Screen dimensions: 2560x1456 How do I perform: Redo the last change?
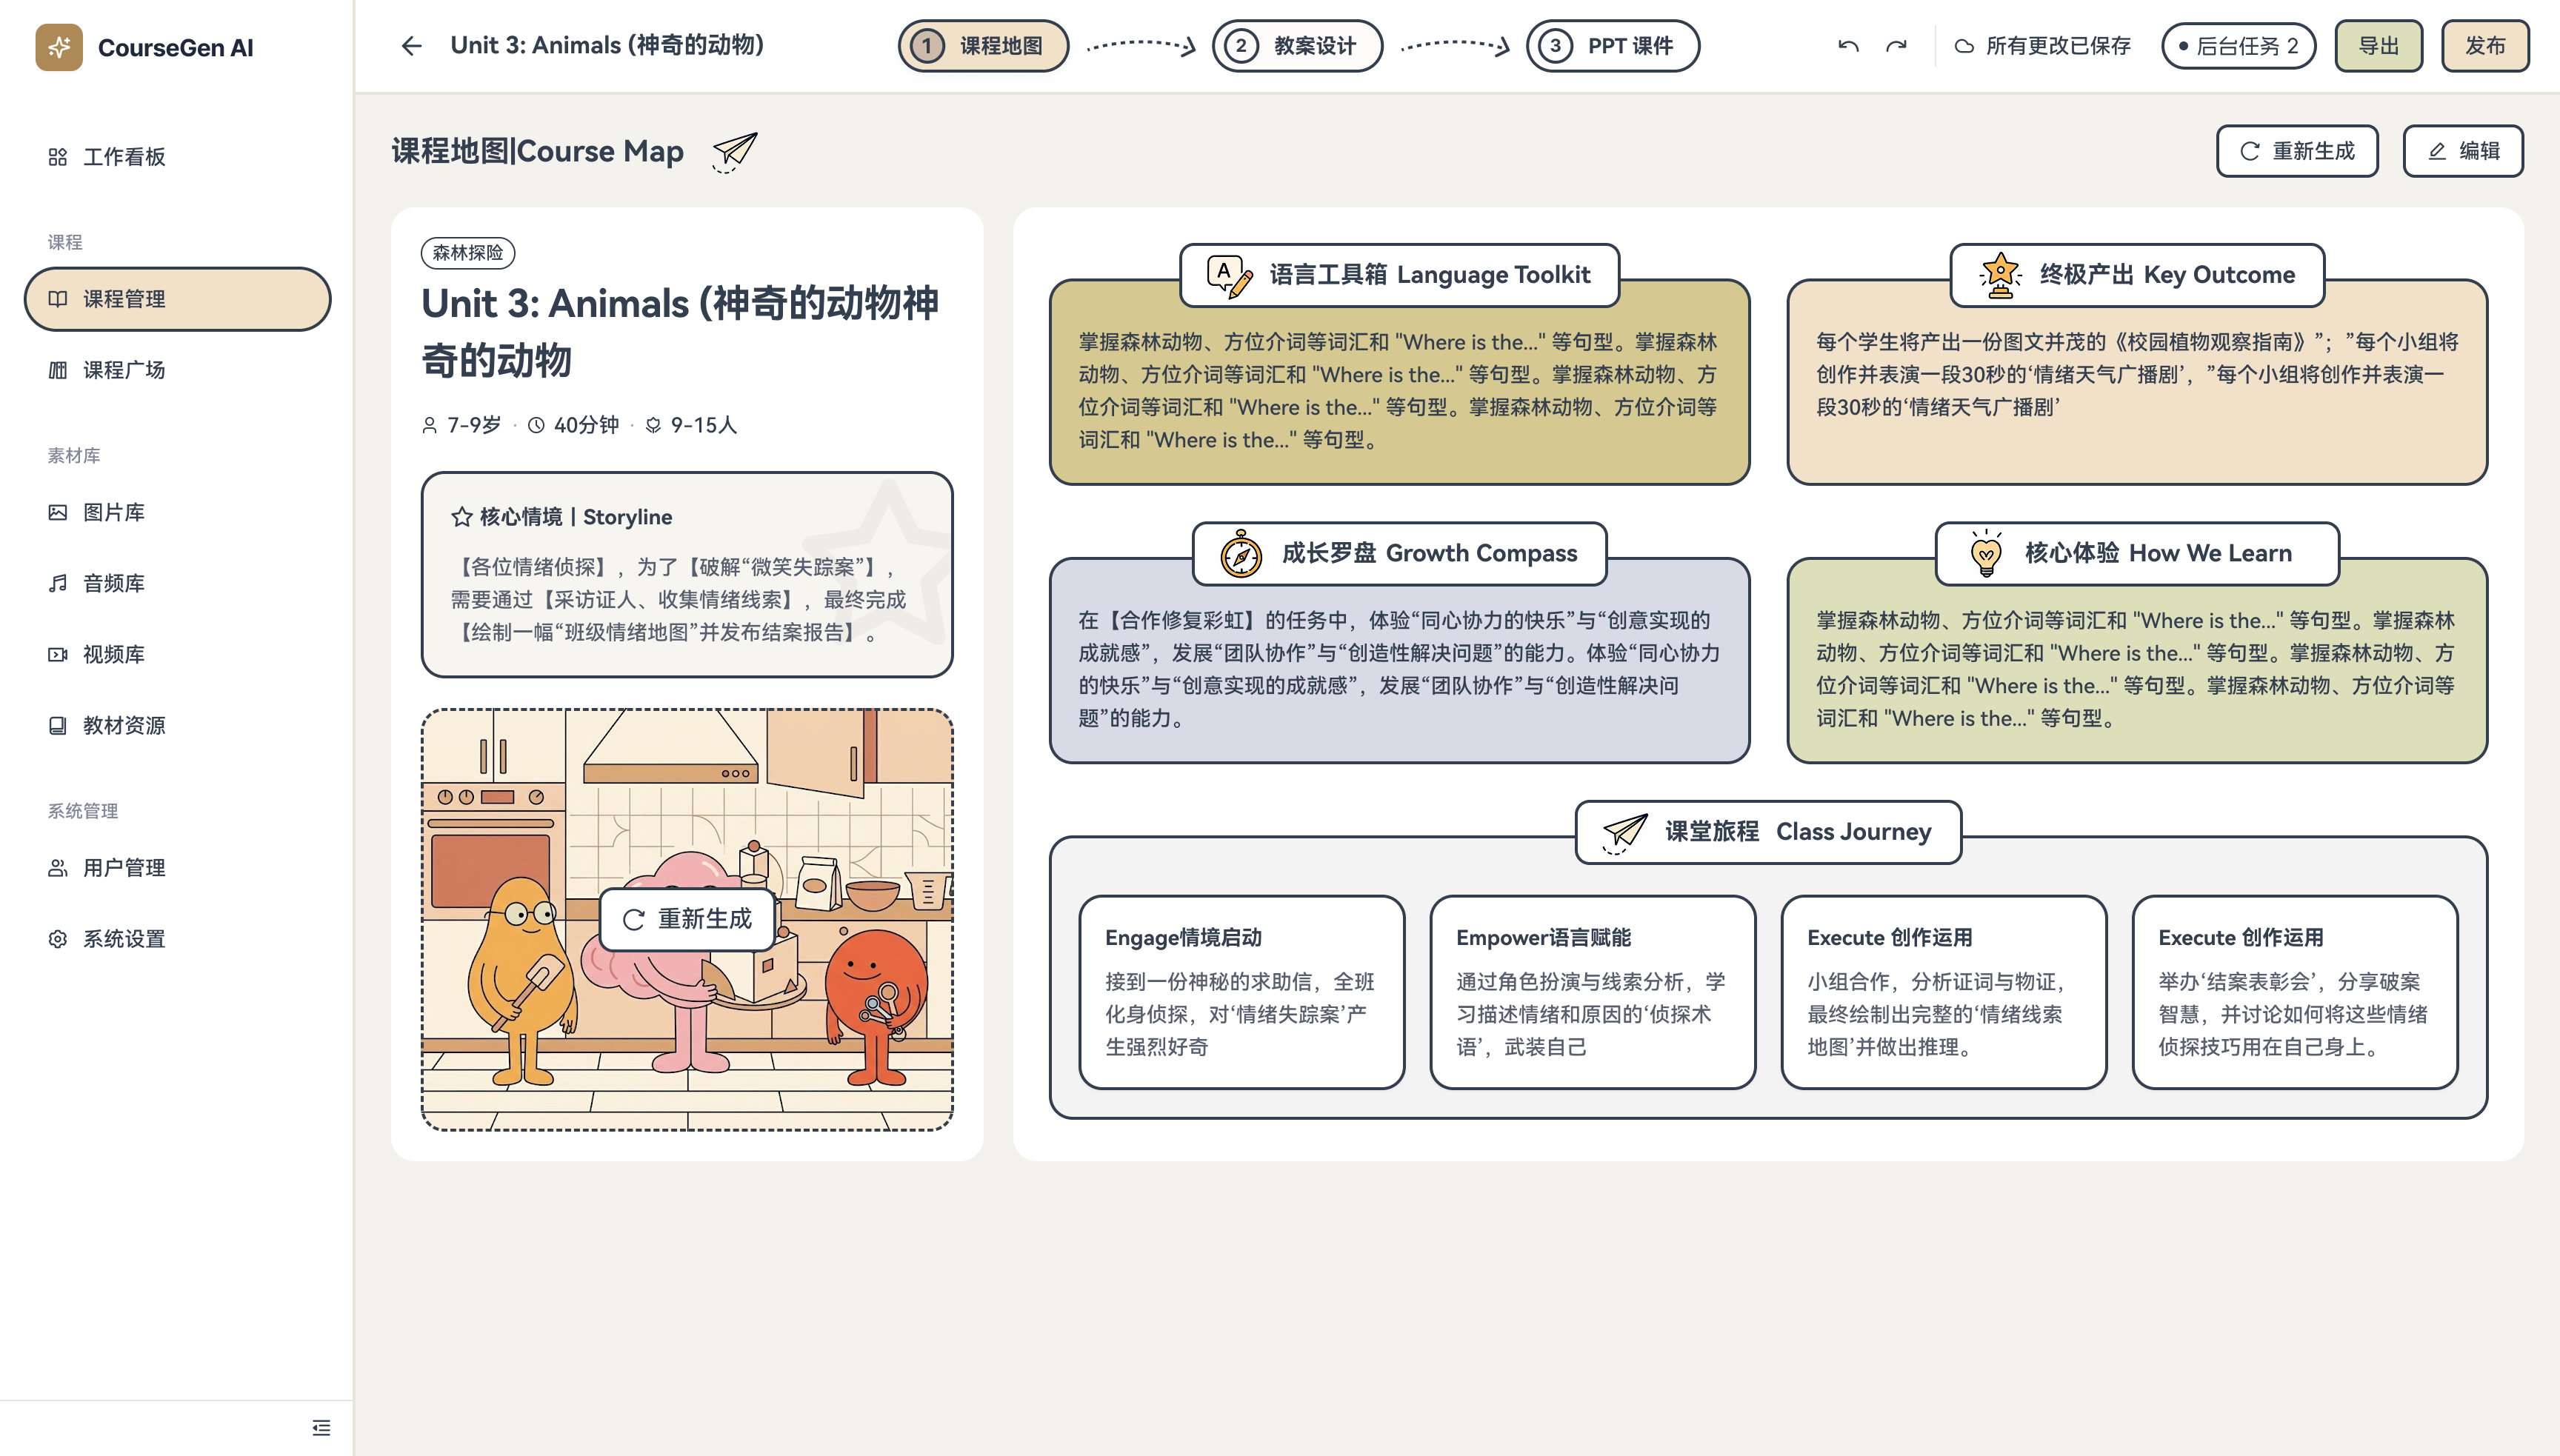1896,46
